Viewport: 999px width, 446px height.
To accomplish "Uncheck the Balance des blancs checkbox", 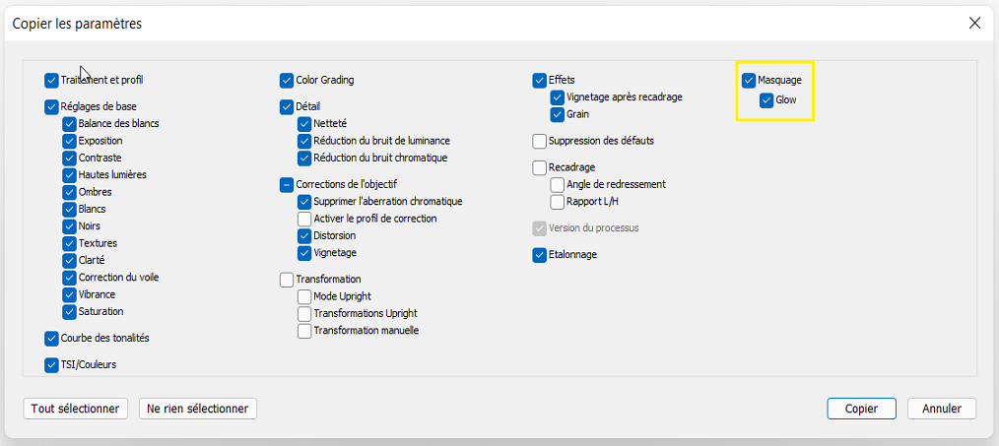I will pyautogui.click(x=69, y=124).
